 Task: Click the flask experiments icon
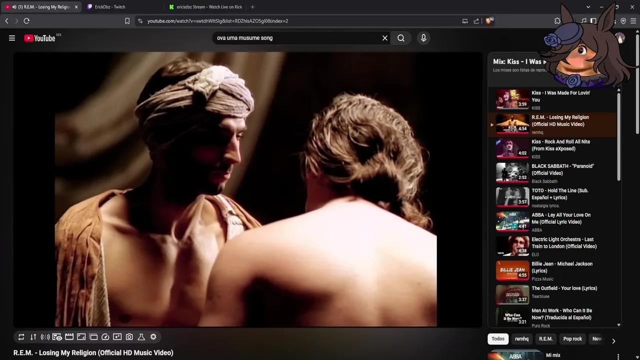pos(141,337)
